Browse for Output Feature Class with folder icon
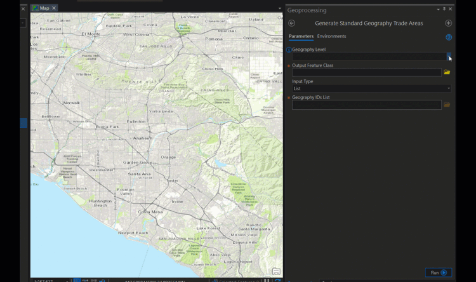476x282 pixels. click(x=447, y=72)
